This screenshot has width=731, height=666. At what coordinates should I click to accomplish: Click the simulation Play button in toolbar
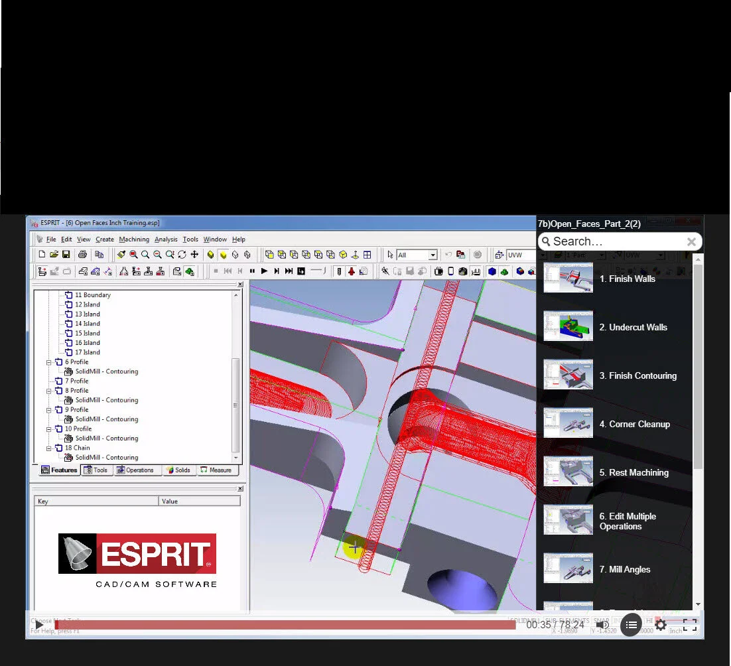click(x=264, y=271)
